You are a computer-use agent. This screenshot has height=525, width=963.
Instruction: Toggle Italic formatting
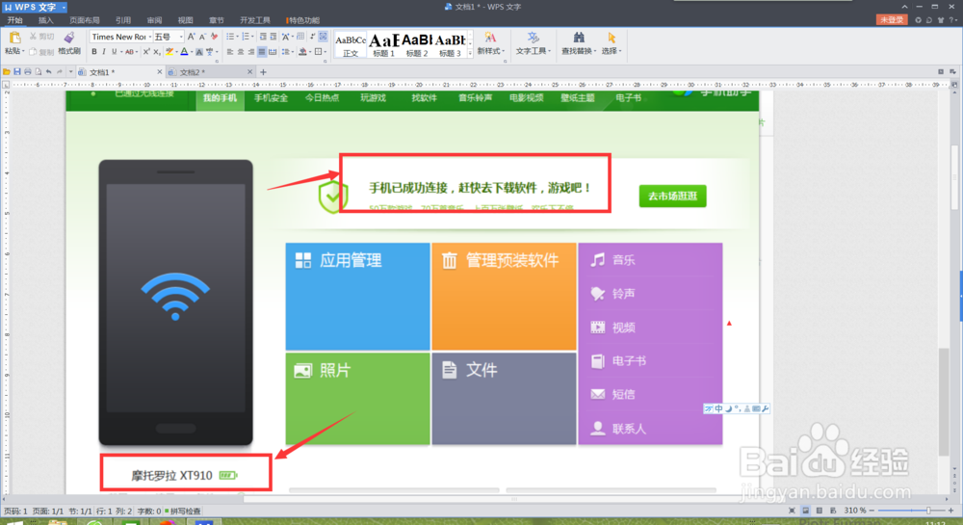[x=104, y=52]
